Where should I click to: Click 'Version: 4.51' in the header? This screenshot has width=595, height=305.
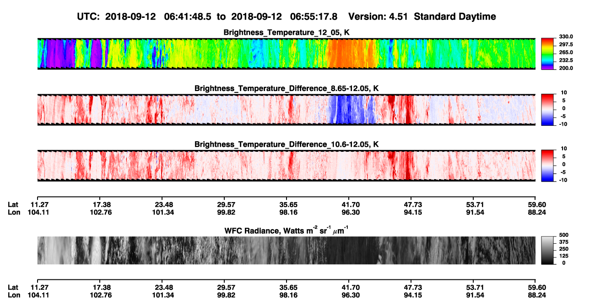click(x=377, y=16)
